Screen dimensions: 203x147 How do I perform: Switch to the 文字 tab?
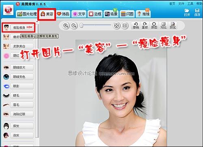click(79, 14)
